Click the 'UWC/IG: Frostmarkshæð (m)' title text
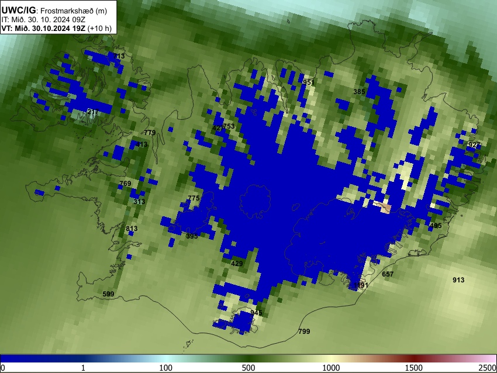Viewport: 497px width, 373px height. [x=54, y=11]
